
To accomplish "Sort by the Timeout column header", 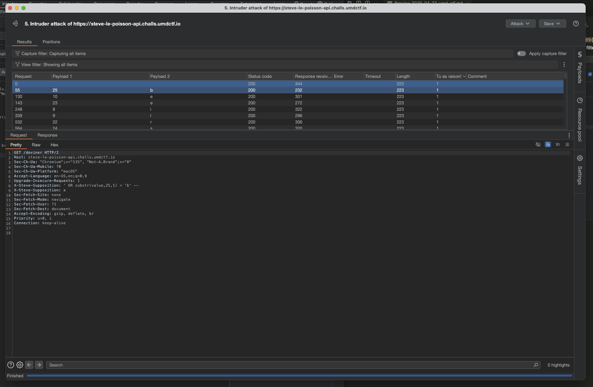I will 379,77.
